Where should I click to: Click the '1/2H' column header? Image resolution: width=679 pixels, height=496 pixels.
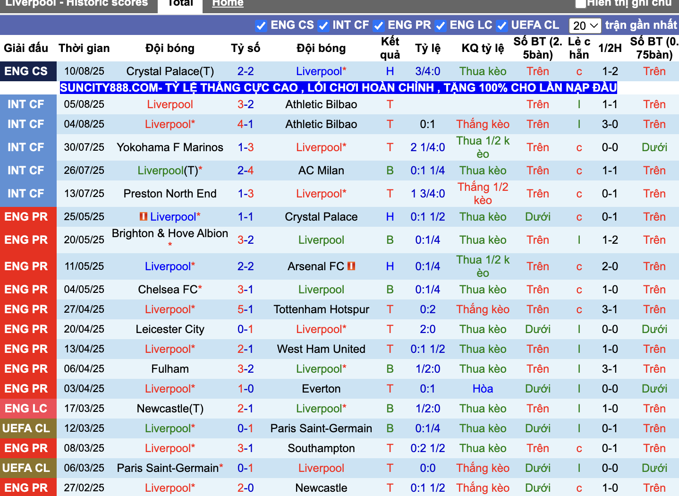click(610, 48)
